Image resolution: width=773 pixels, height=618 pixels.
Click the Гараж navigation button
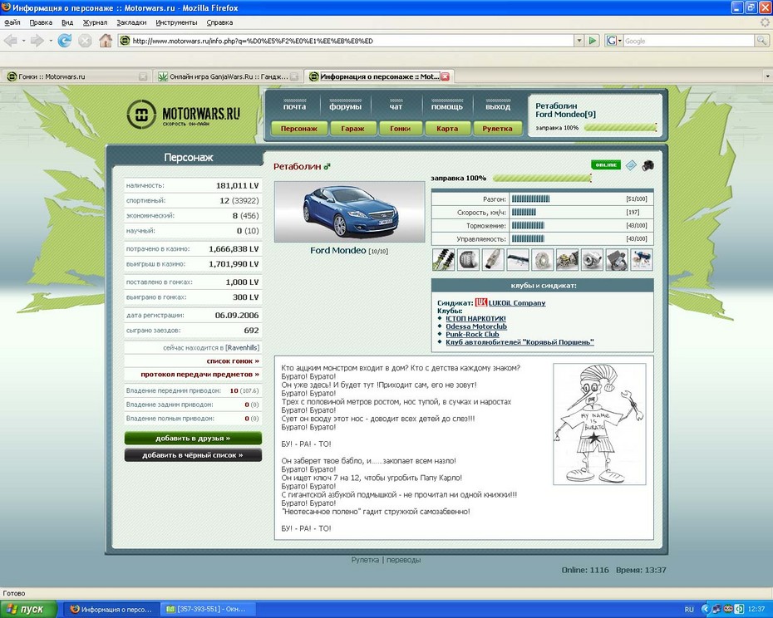[x=352, y=128]
